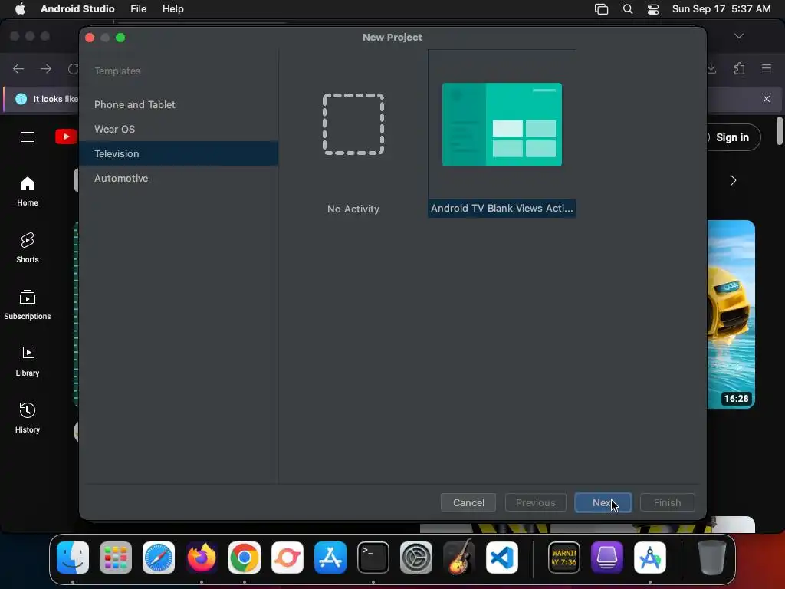Select the Phone and Tablet template category
This screenshot has height=589, width=785.
(179, 104)
